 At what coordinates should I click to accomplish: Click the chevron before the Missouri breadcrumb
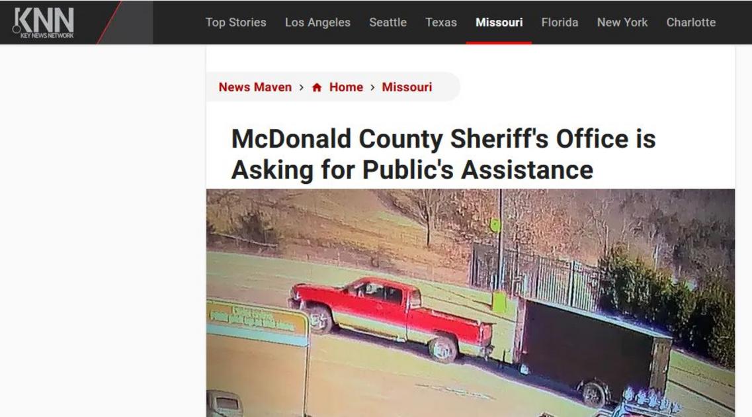click(x=372, y=87)
